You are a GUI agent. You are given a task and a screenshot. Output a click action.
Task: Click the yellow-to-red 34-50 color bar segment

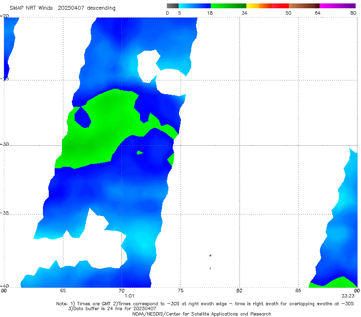coord(267,6)
